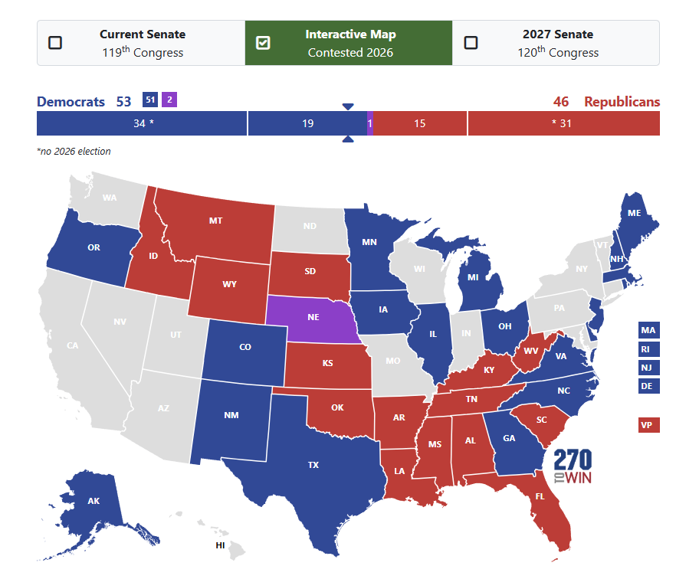
Task: Toggle the Interactive Map checkbox
Action: [x=263, y=43]
